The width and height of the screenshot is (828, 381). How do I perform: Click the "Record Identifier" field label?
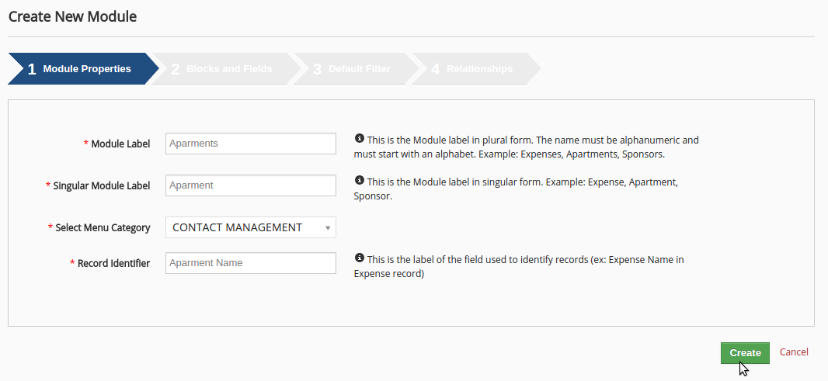click(x=113, y=264)
